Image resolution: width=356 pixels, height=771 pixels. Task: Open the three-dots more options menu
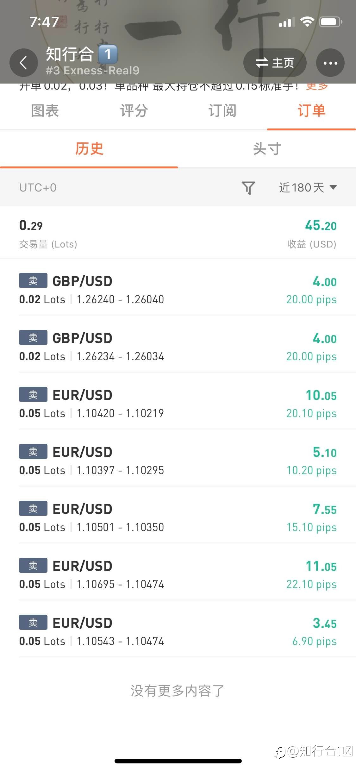pyautogui.click(x=330, y=63)
